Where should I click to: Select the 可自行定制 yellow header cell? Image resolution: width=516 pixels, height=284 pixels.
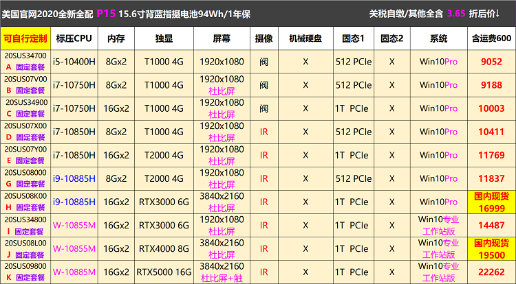(x=25, y=38)
